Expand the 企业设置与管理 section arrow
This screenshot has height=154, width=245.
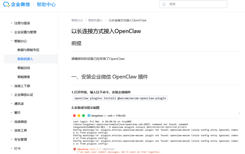(11, 32)
